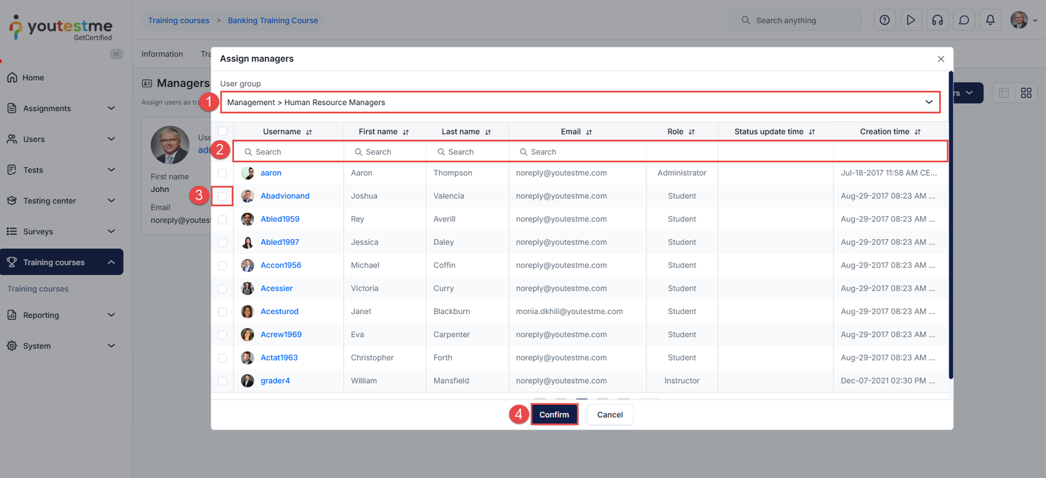Toggle the select-all header checkbox
This screenshot has width=1046, height=478.
tap(222, 131)
